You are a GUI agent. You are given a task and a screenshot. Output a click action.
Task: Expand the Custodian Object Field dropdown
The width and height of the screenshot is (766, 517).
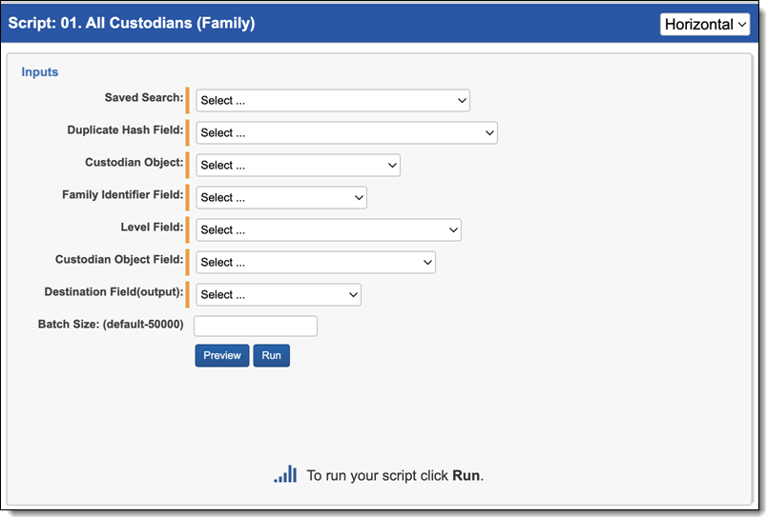[316, 263]
